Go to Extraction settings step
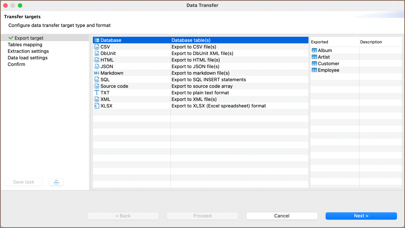Viewport: 405px width, 228px height. point(28,51)
